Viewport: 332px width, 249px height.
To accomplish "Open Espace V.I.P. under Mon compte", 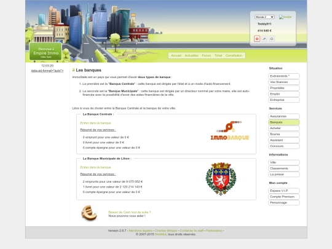I will [284, 191].
